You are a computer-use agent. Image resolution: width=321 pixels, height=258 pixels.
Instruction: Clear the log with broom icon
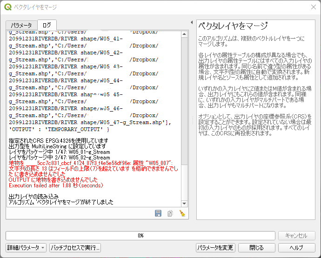click(x=182, y=213)
